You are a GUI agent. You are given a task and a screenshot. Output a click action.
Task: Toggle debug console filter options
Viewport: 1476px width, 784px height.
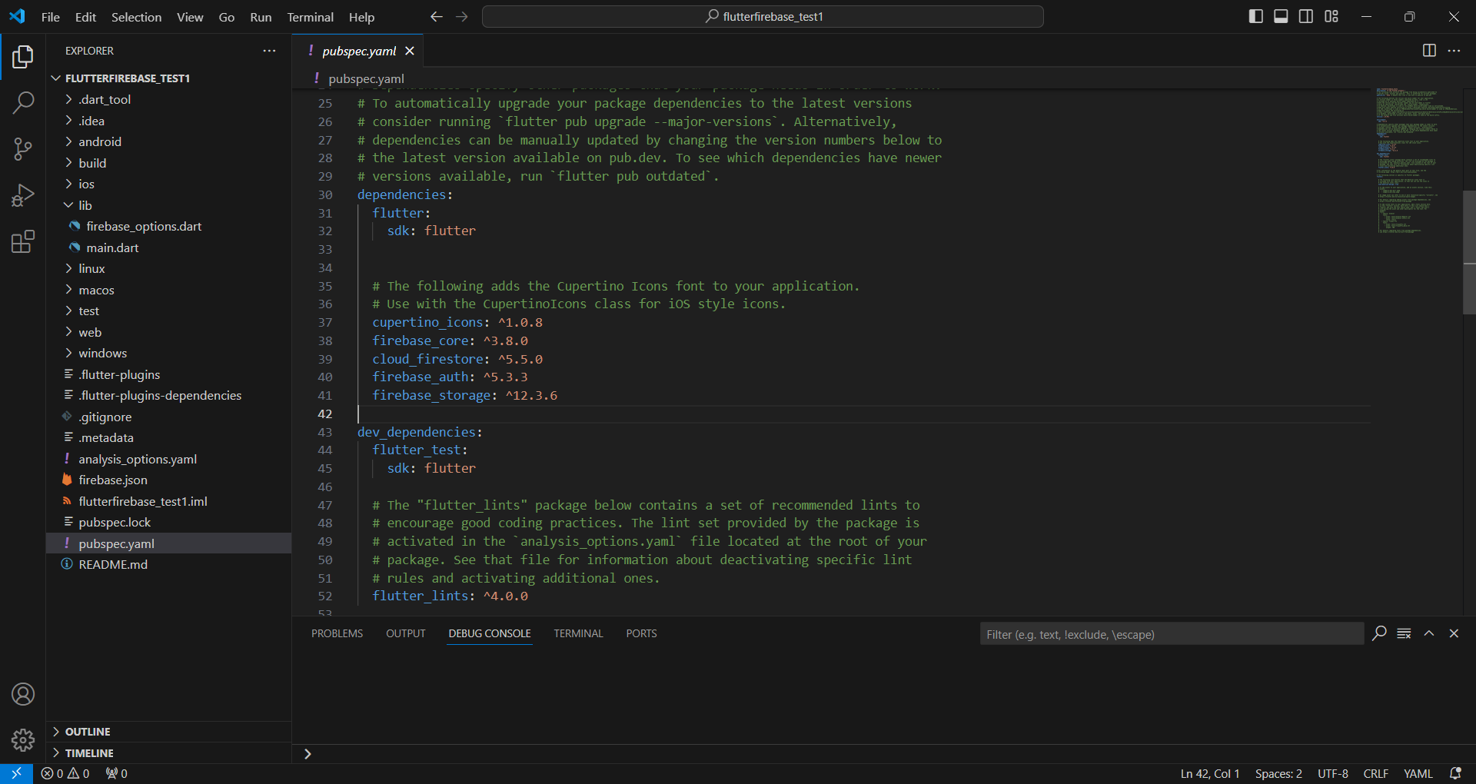coord(1379,633)
